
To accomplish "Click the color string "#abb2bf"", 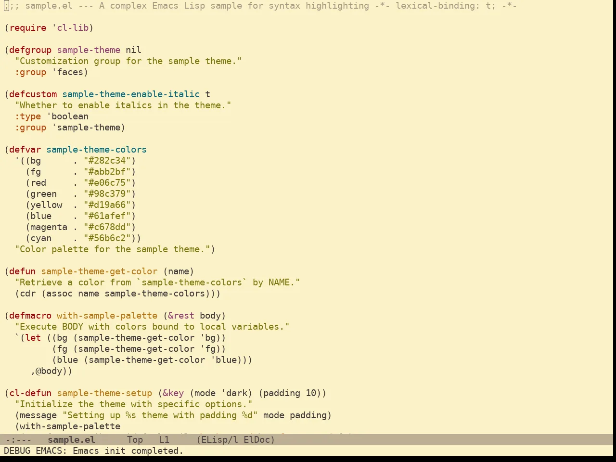I will (x=107, y=172).
